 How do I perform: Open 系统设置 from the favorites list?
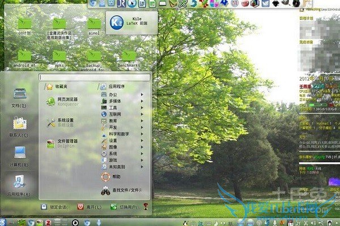click(61, 123)
